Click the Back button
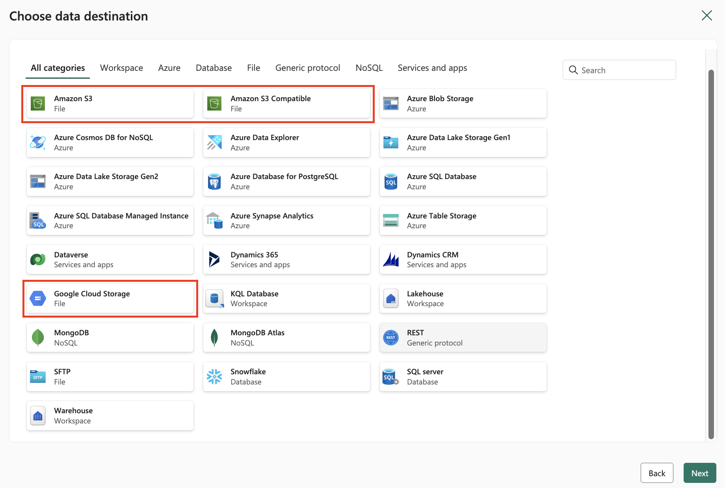The image size is (725, 488). (657, 473)
